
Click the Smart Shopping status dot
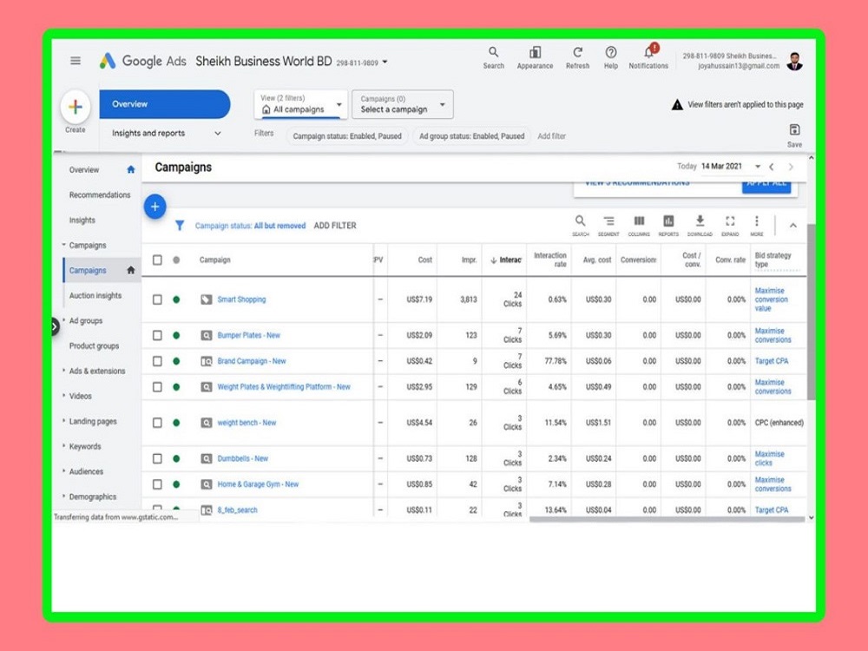(176, 299)
